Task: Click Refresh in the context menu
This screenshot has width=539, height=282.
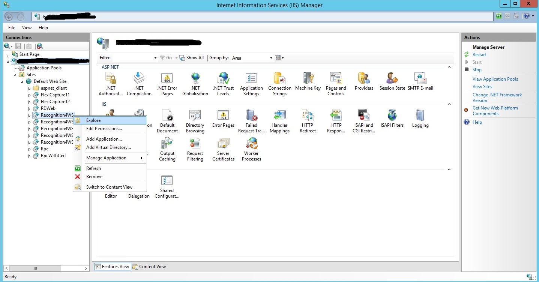Action: tap(110, 168)
